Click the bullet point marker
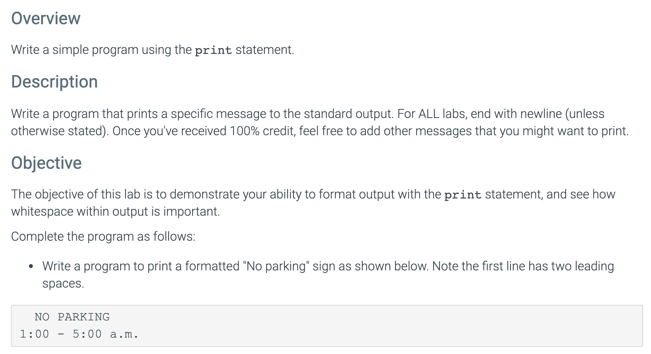 click(31, 267)
